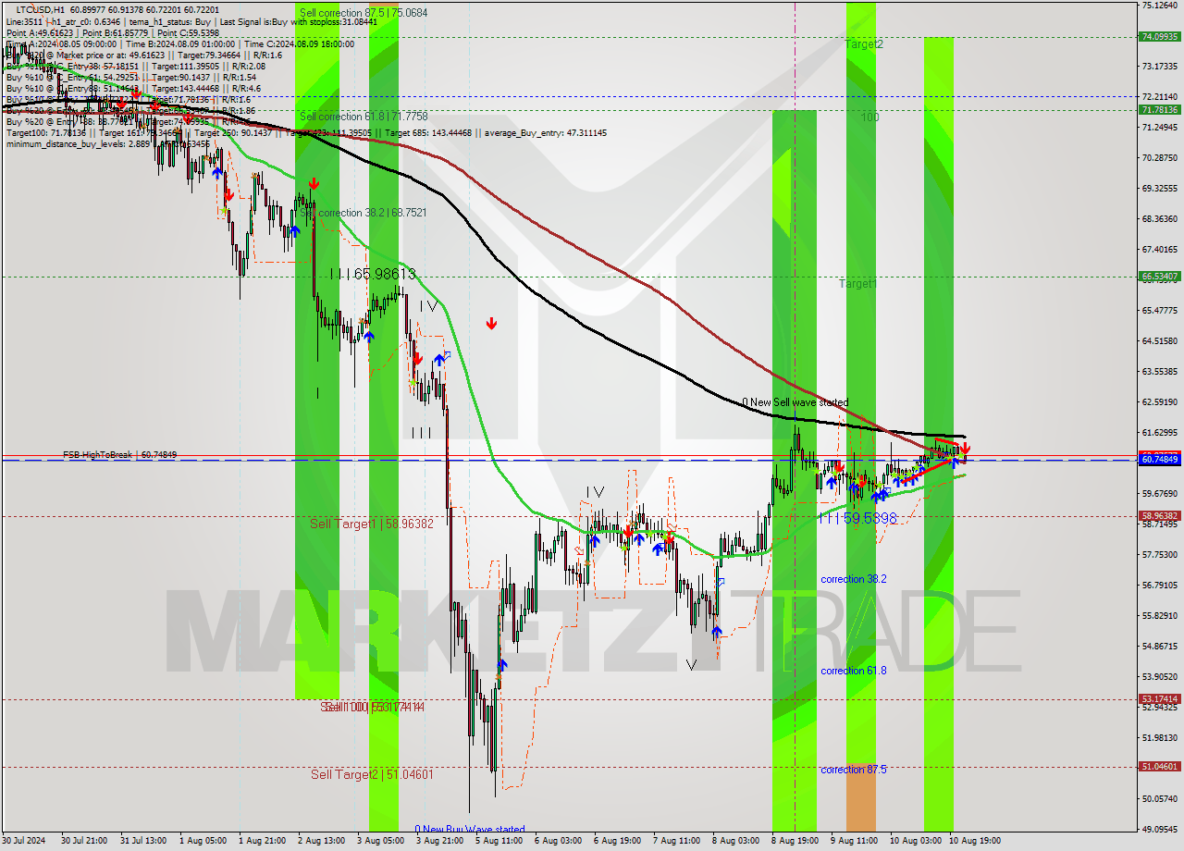The width and height of the screenshot is (1184, 851).
Task: Click the '10 Aug 19:00' time axis label
Action: pyautogui.click(x=974, y=841)
